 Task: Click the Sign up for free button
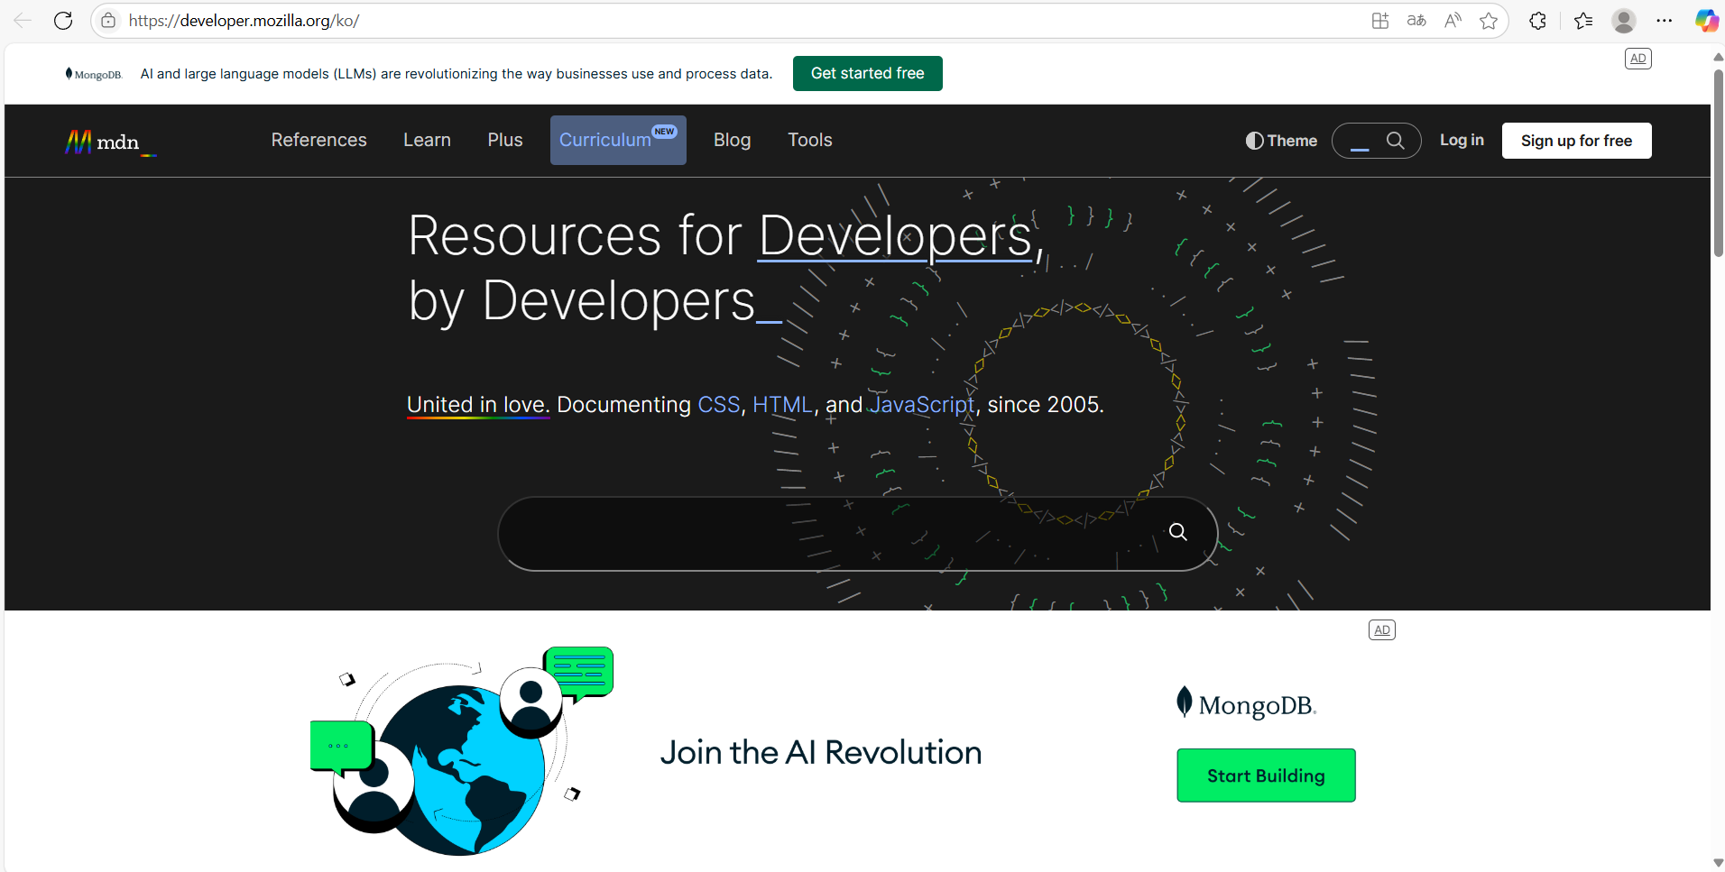(x=1576, y=141)
